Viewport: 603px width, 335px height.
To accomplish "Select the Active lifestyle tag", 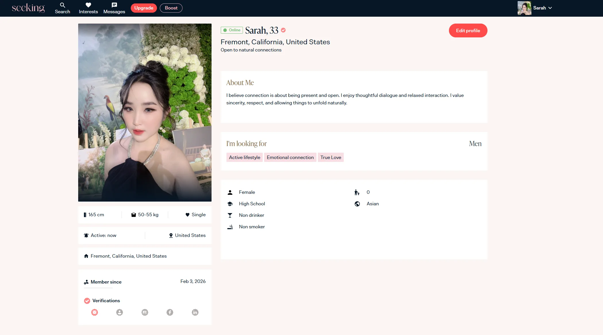I will 244,157.
